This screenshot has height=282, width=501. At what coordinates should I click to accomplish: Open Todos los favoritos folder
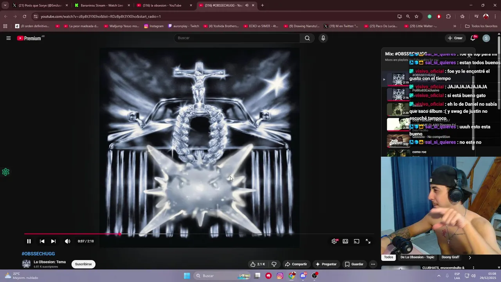tap(481, 26)
